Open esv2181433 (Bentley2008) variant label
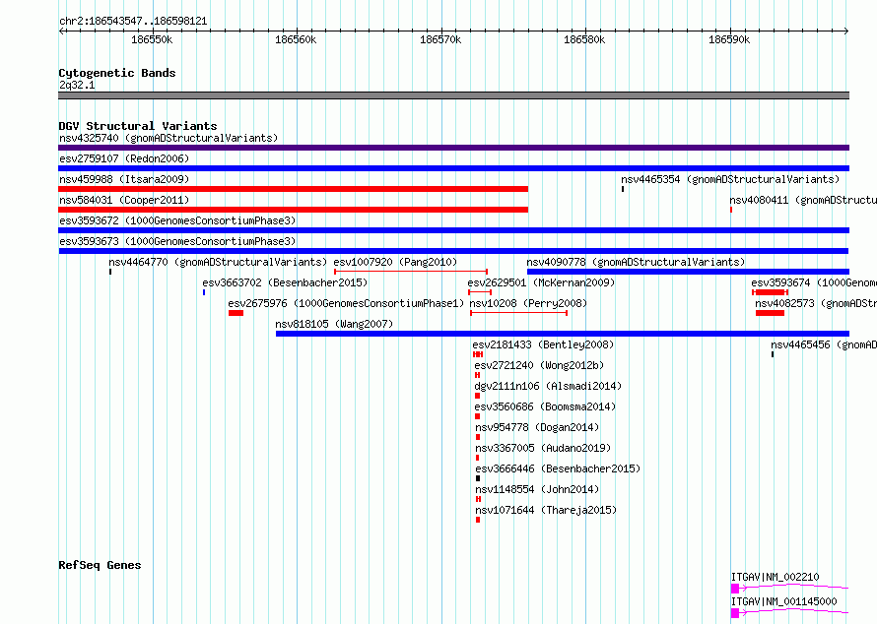 coord(543,344)
